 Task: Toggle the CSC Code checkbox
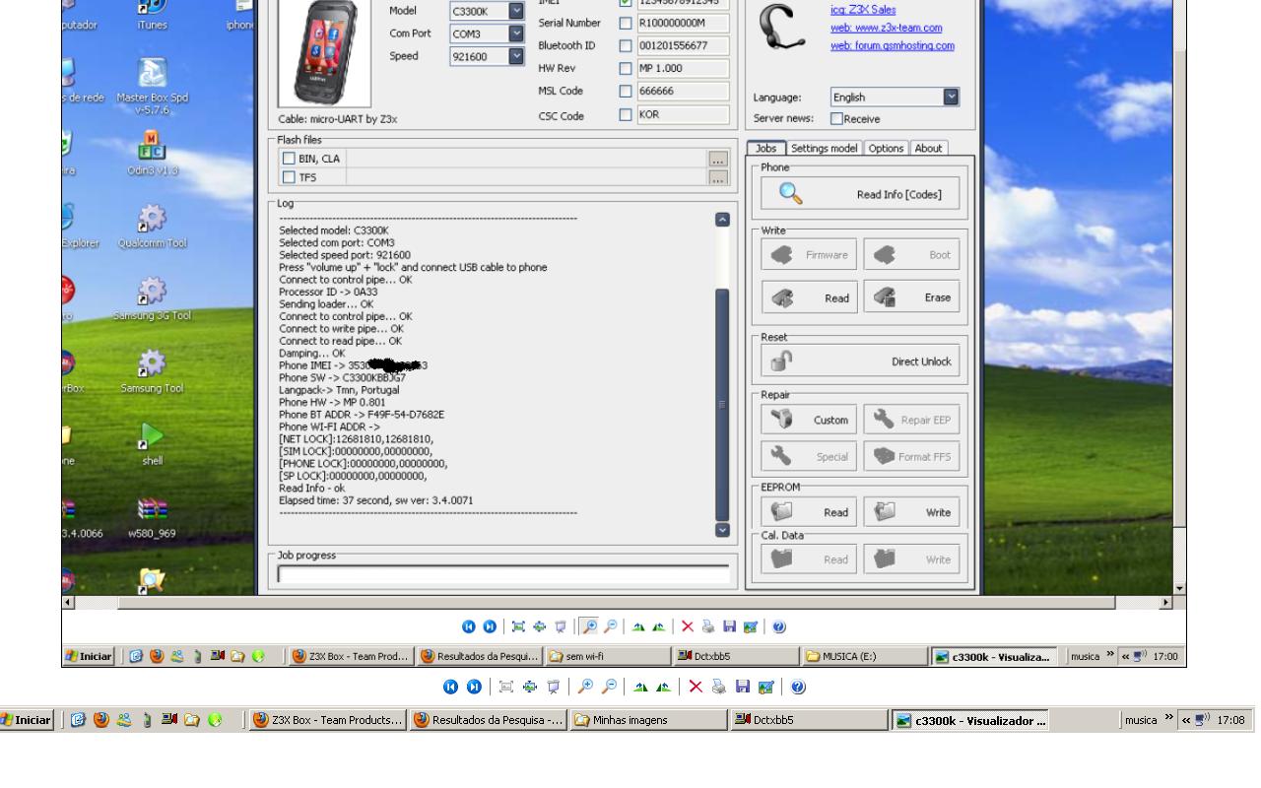tap(625, 114)
